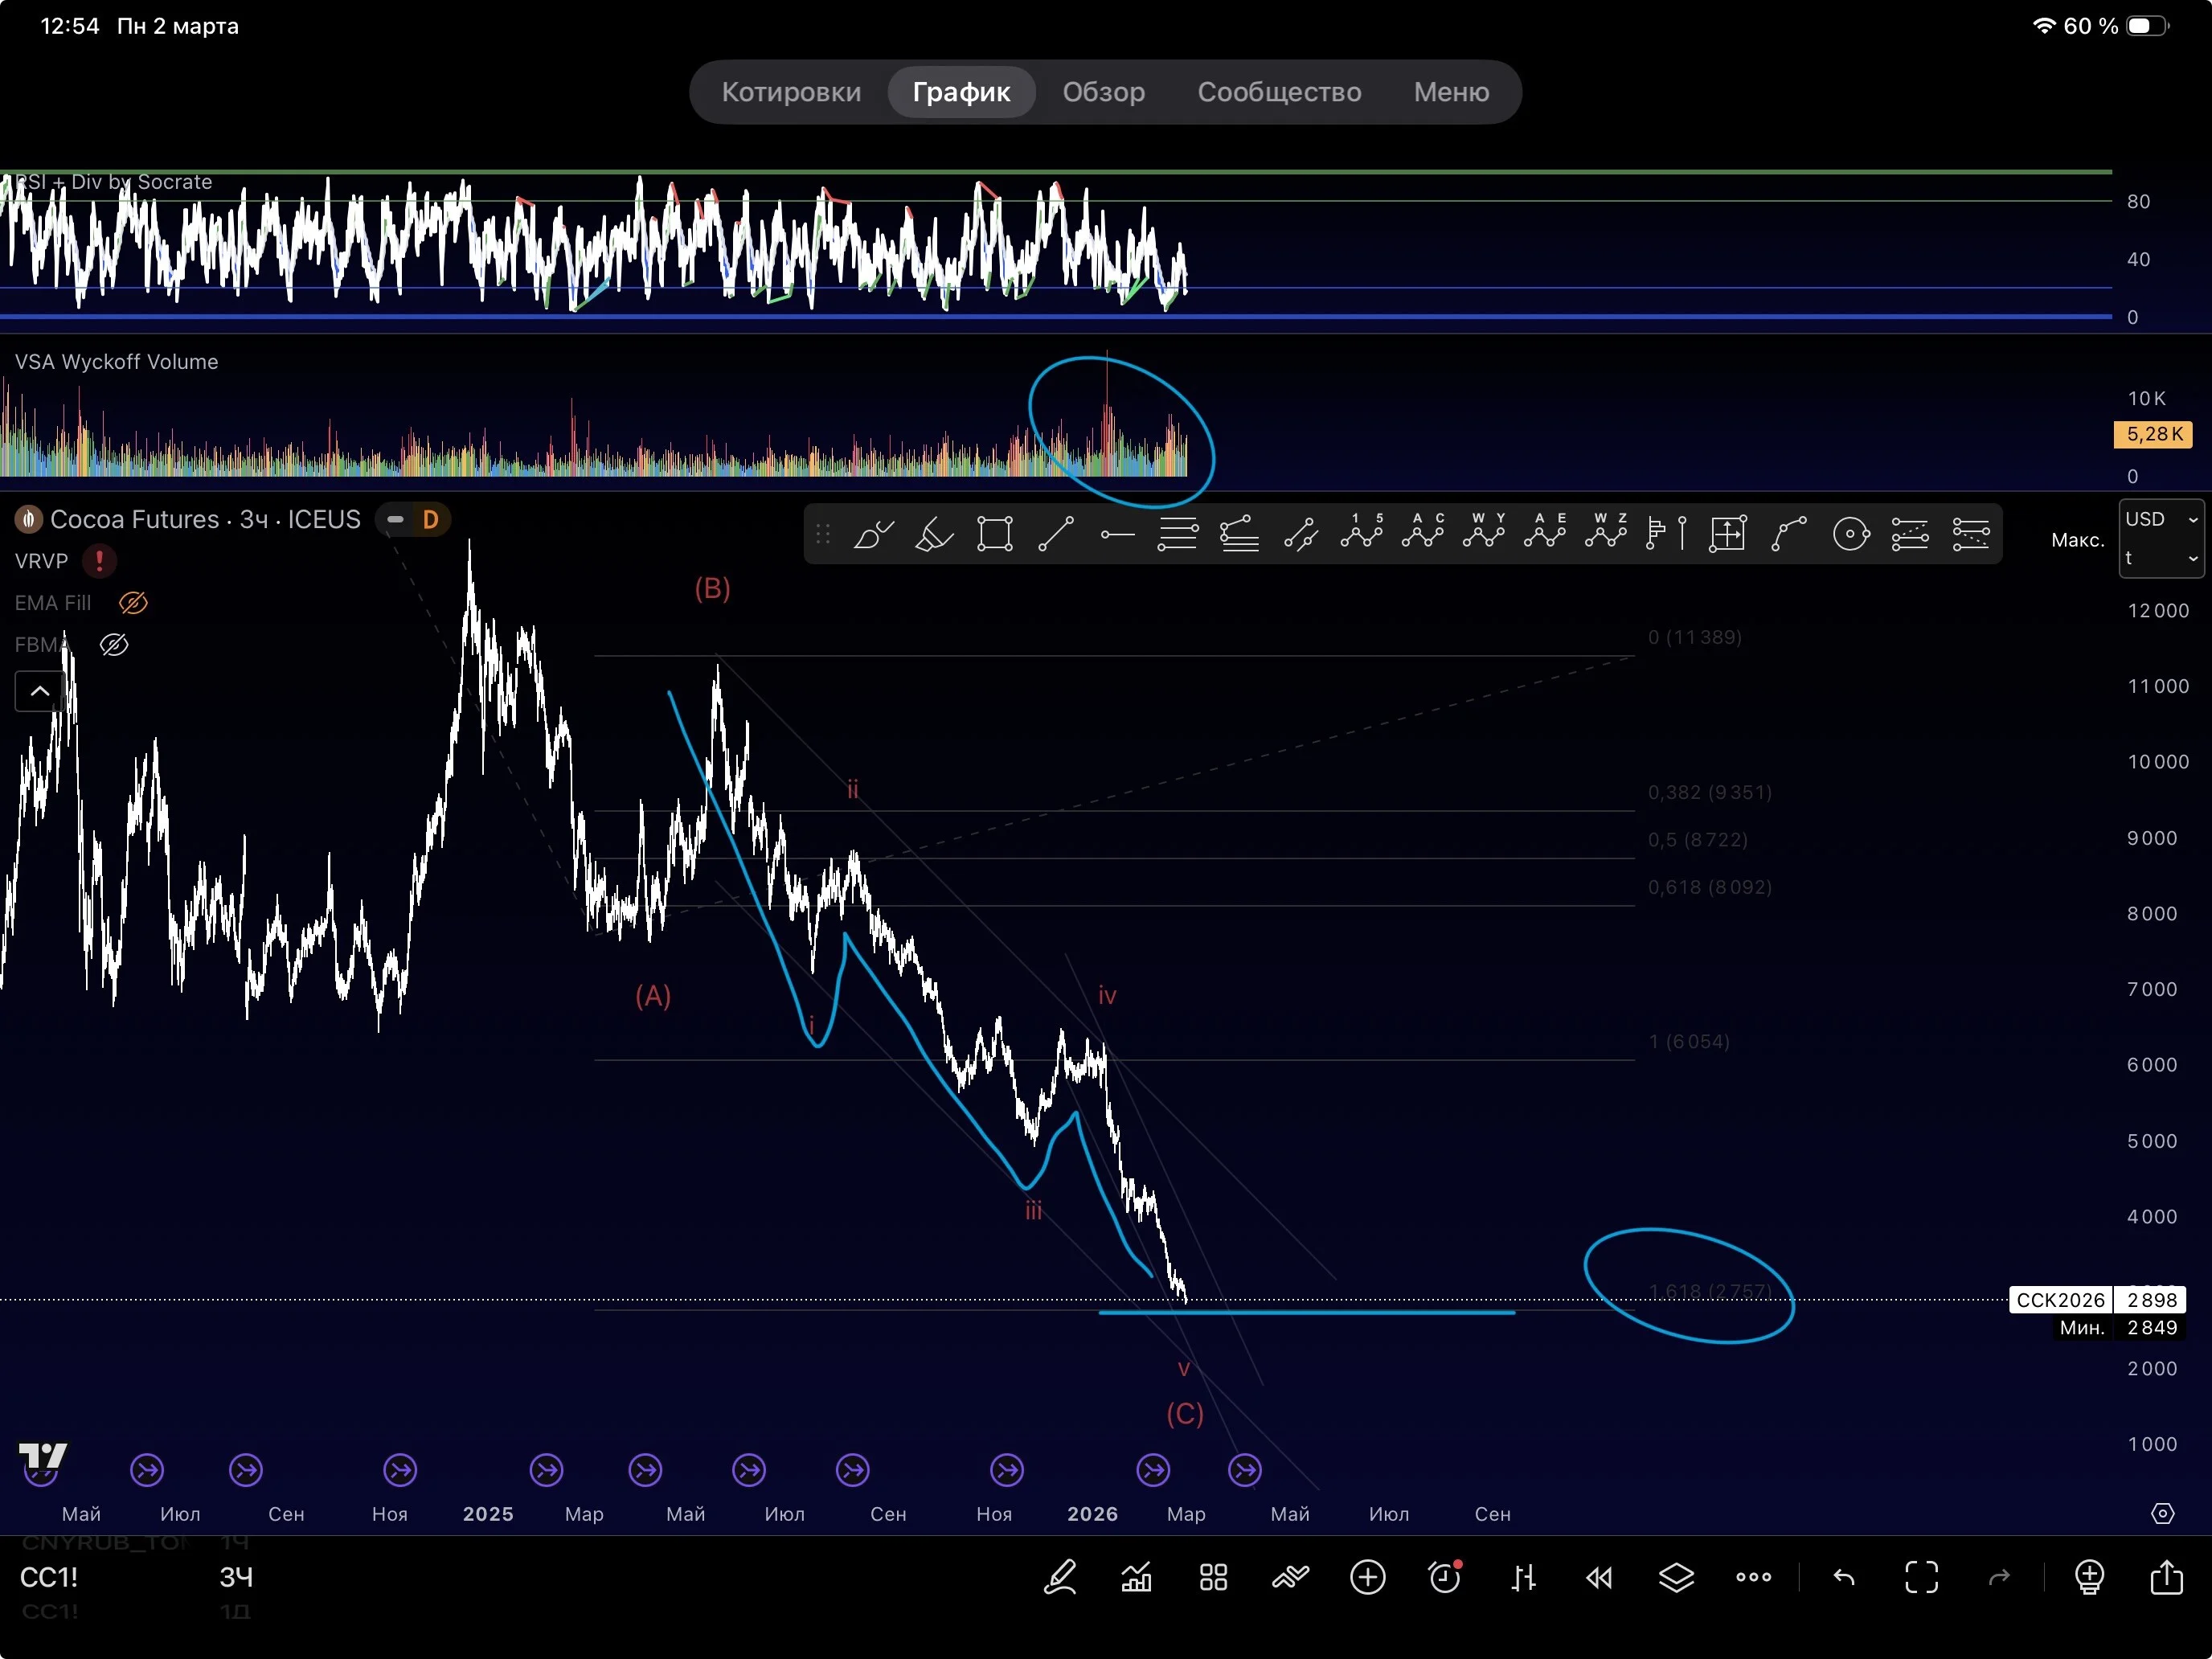
Task: Toggle the D data-mode badge
Action: point(430,520)
